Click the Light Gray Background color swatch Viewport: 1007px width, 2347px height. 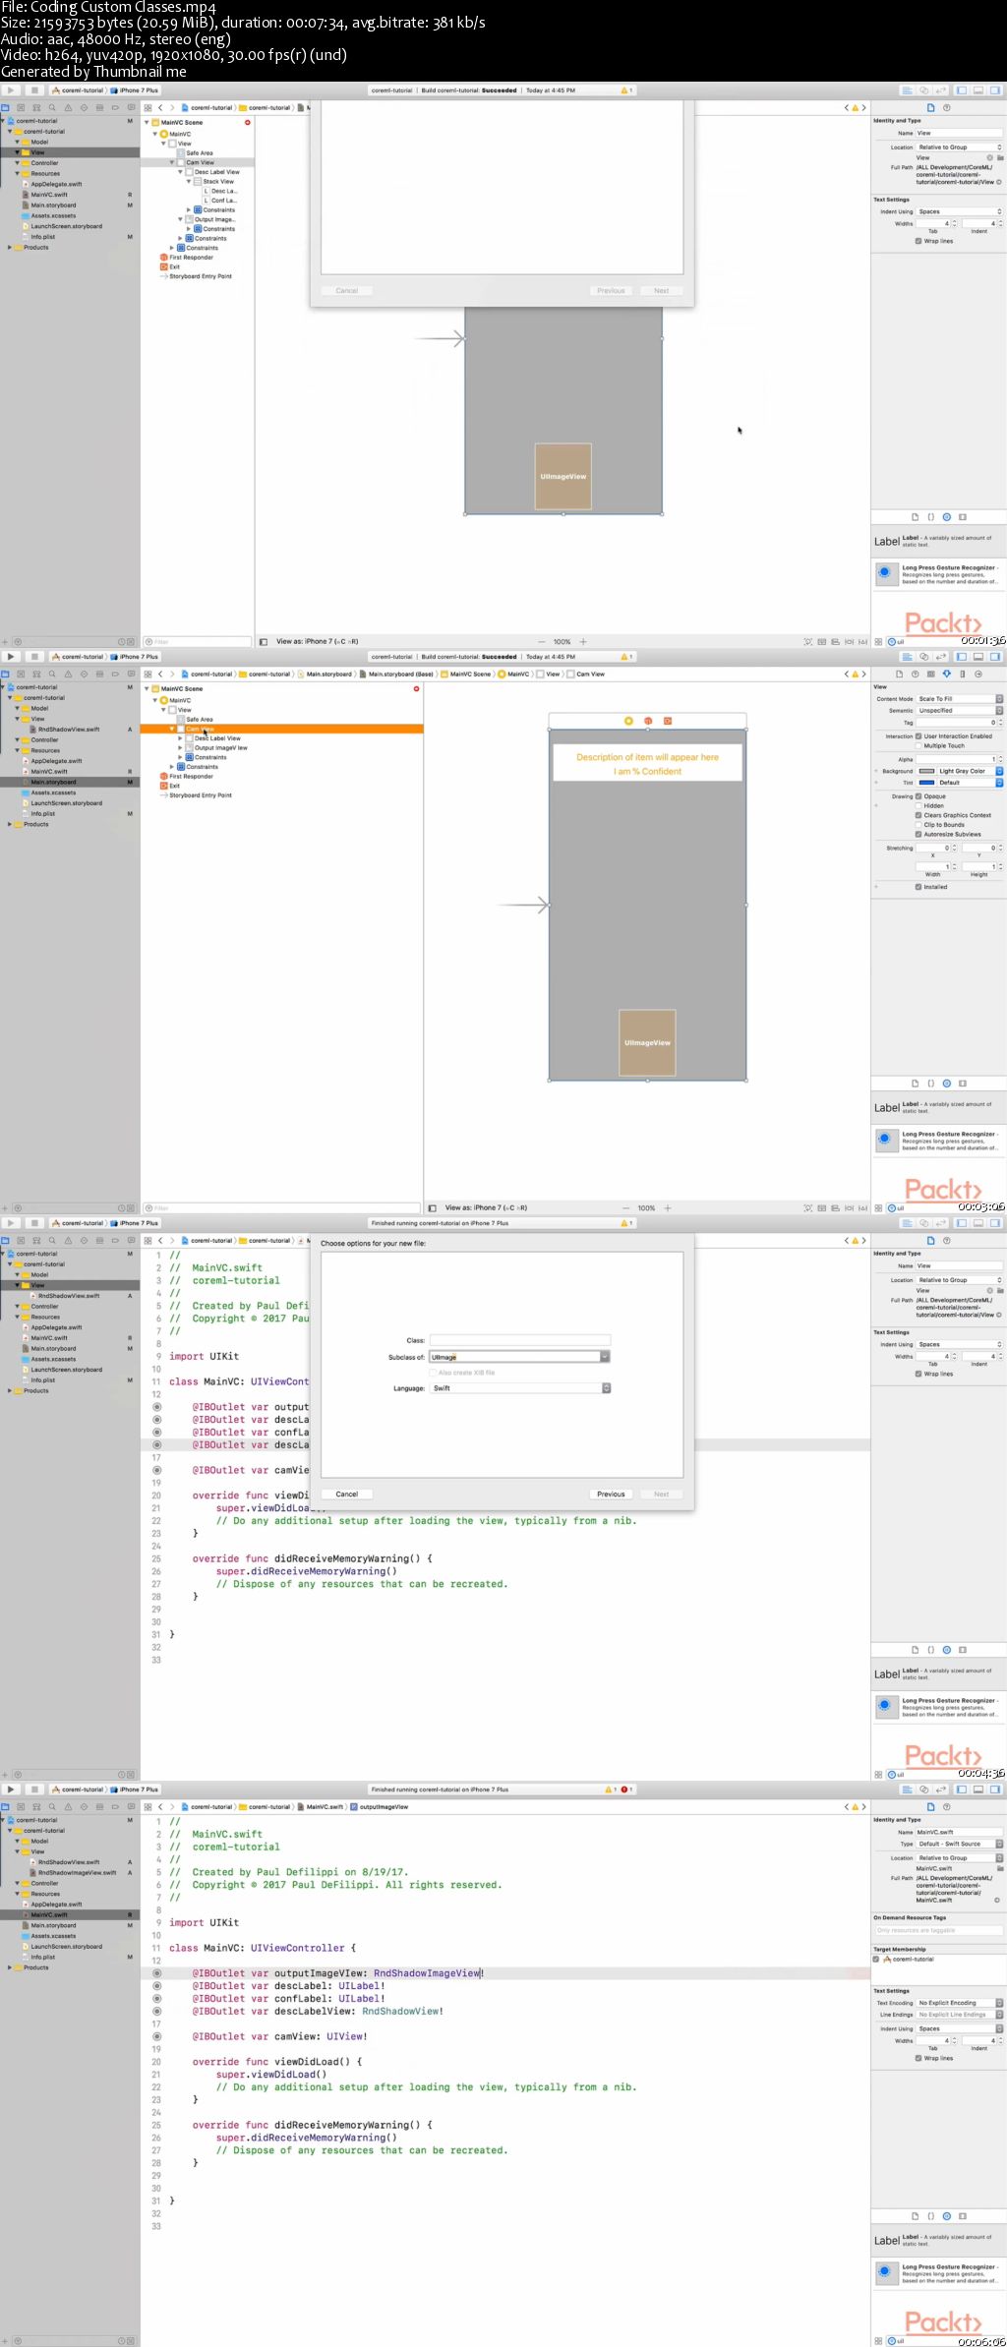[926, 771]
